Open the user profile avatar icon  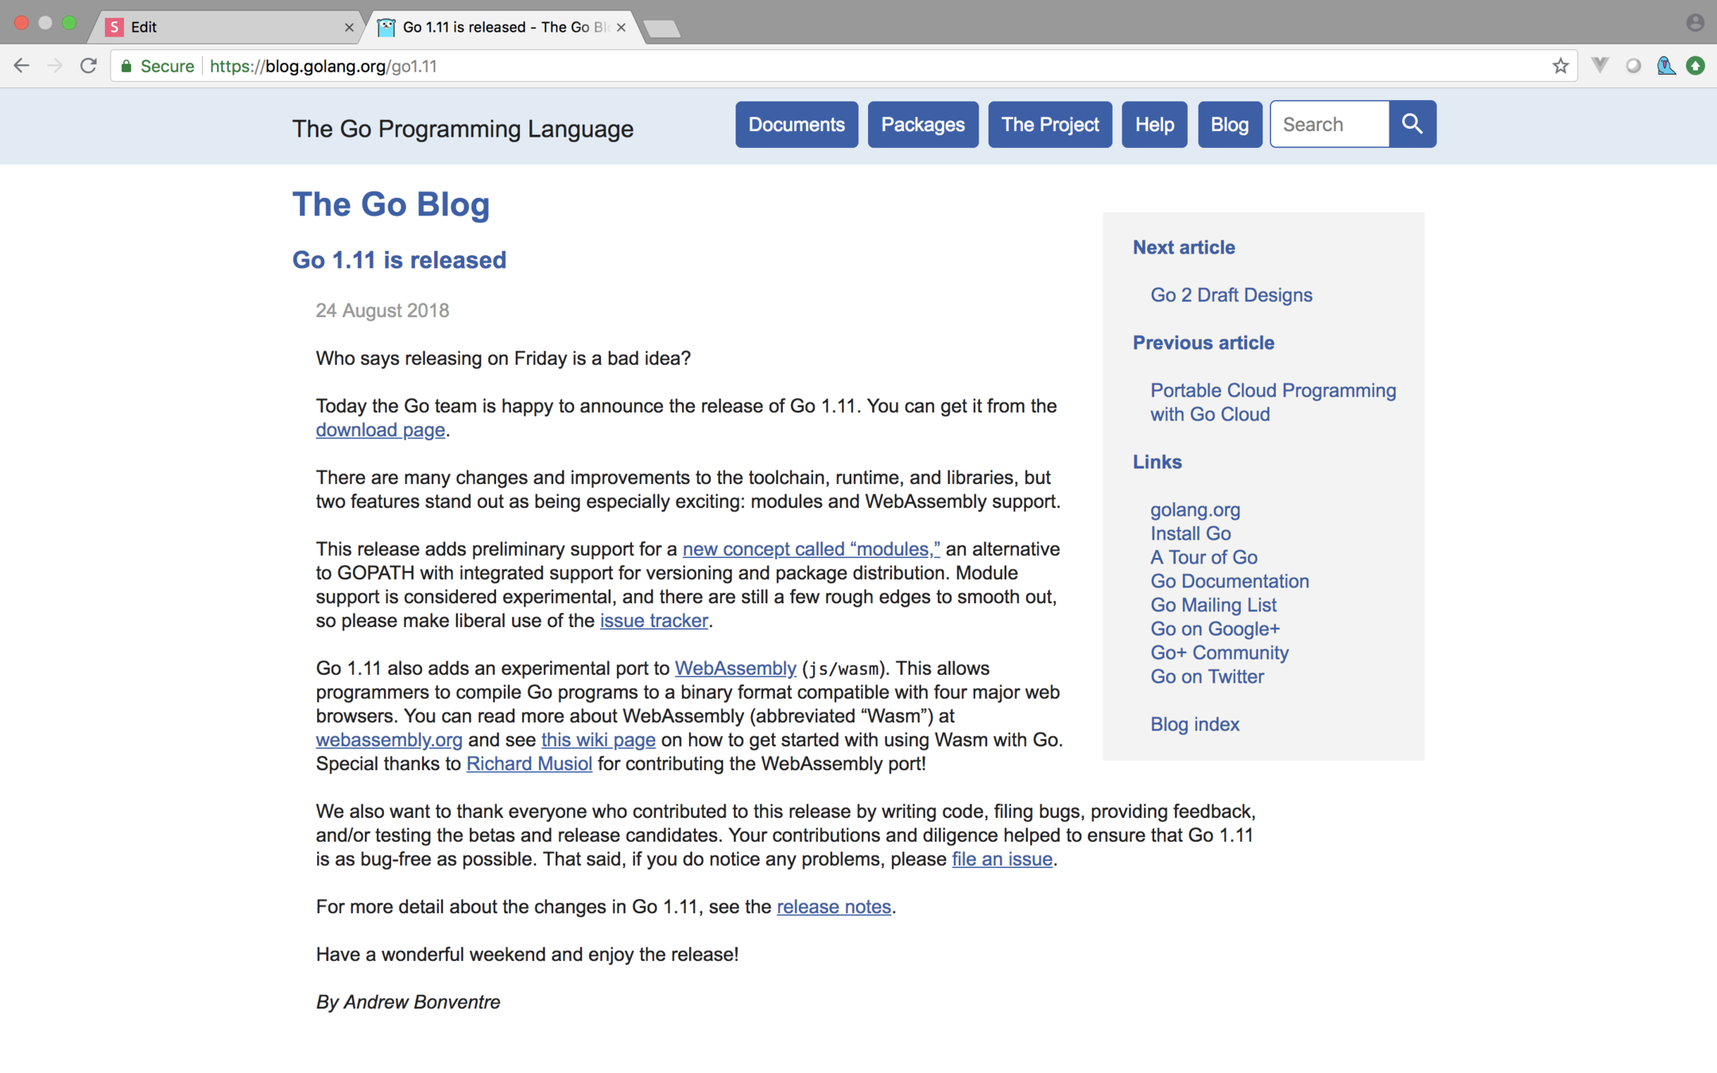pyautogui.click(x=1695, y=23)
